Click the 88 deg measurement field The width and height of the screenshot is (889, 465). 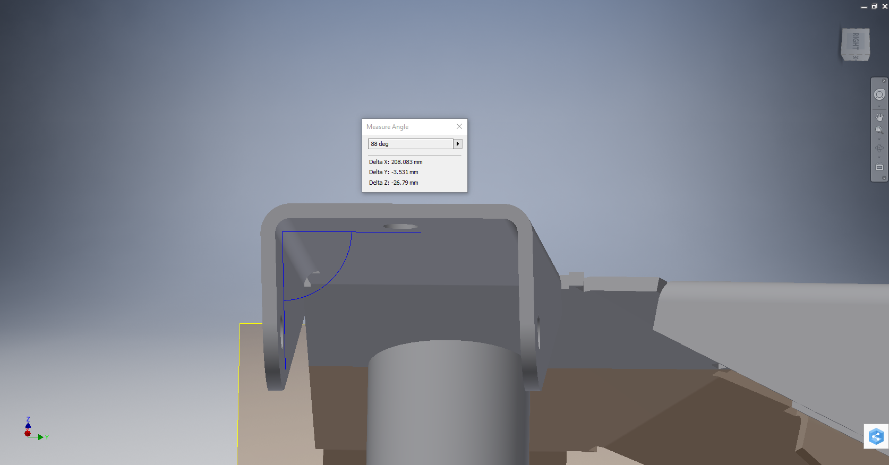410,144
